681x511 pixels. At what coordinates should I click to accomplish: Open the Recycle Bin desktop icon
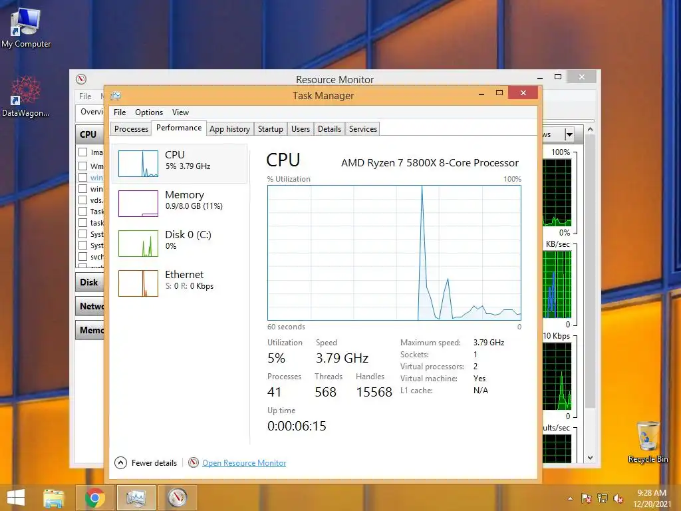[x=648, y=442]
